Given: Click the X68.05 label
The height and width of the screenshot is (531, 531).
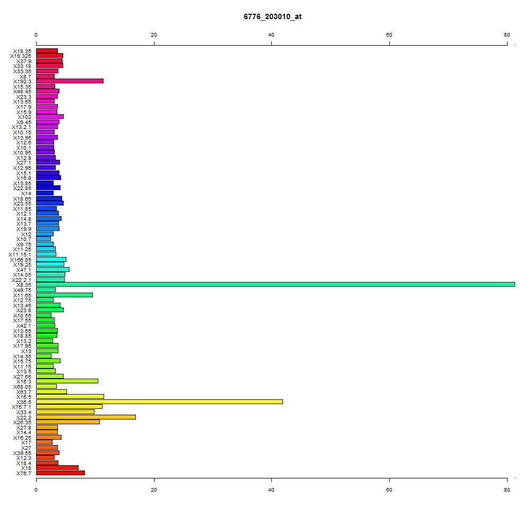Looking at the screenshot, I should pos(22,387).
